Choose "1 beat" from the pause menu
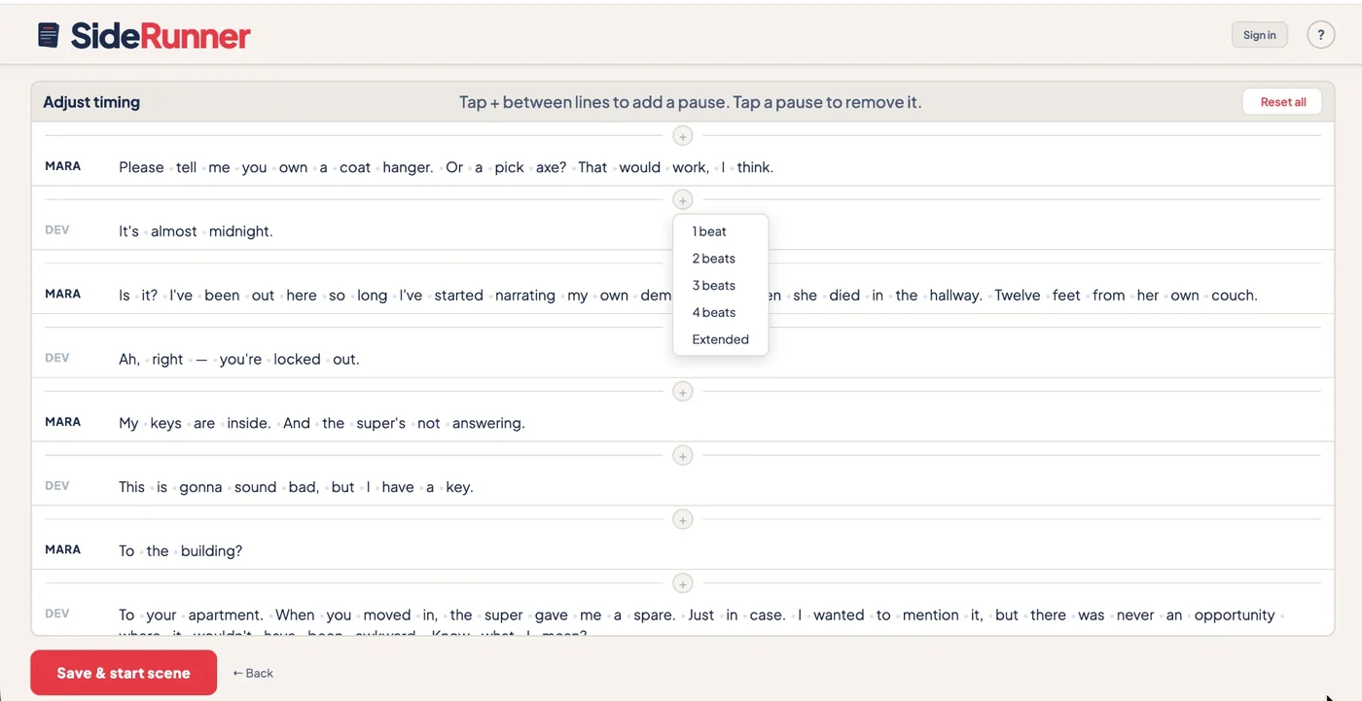The width and height of the screenshot is (1362, 701). pyautogui.click(x=721, y=231)
